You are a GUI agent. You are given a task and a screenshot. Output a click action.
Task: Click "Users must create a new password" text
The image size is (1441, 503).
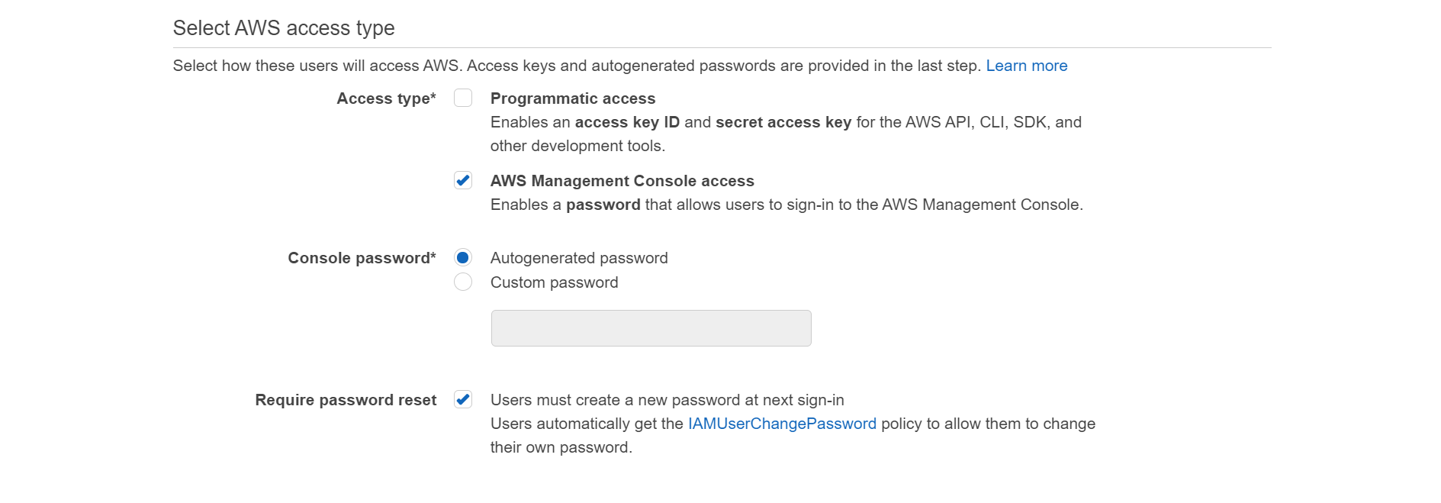667,400
